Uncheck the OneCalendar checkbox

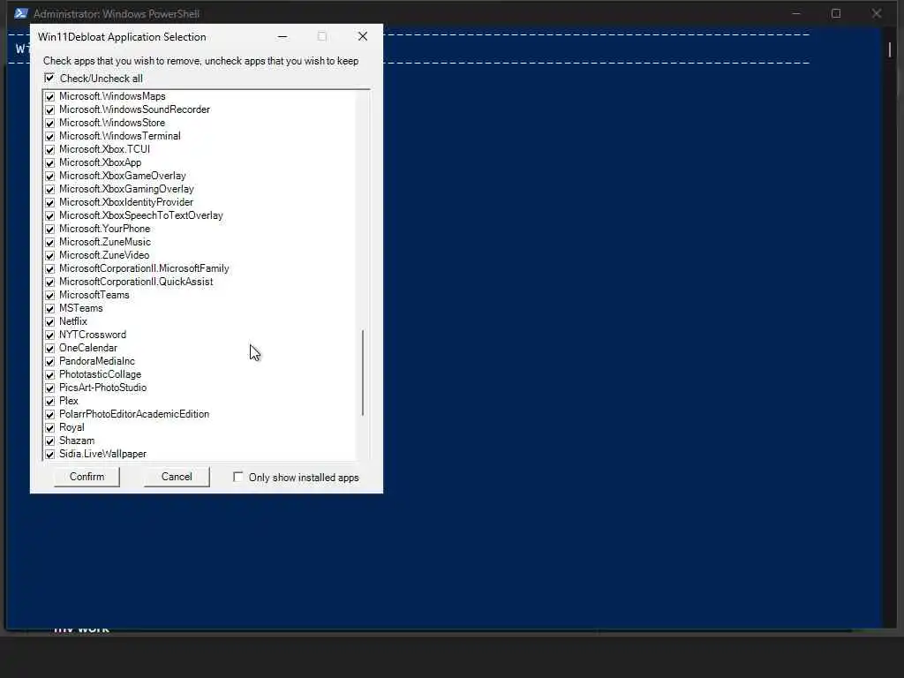click(x=50, y=349)
